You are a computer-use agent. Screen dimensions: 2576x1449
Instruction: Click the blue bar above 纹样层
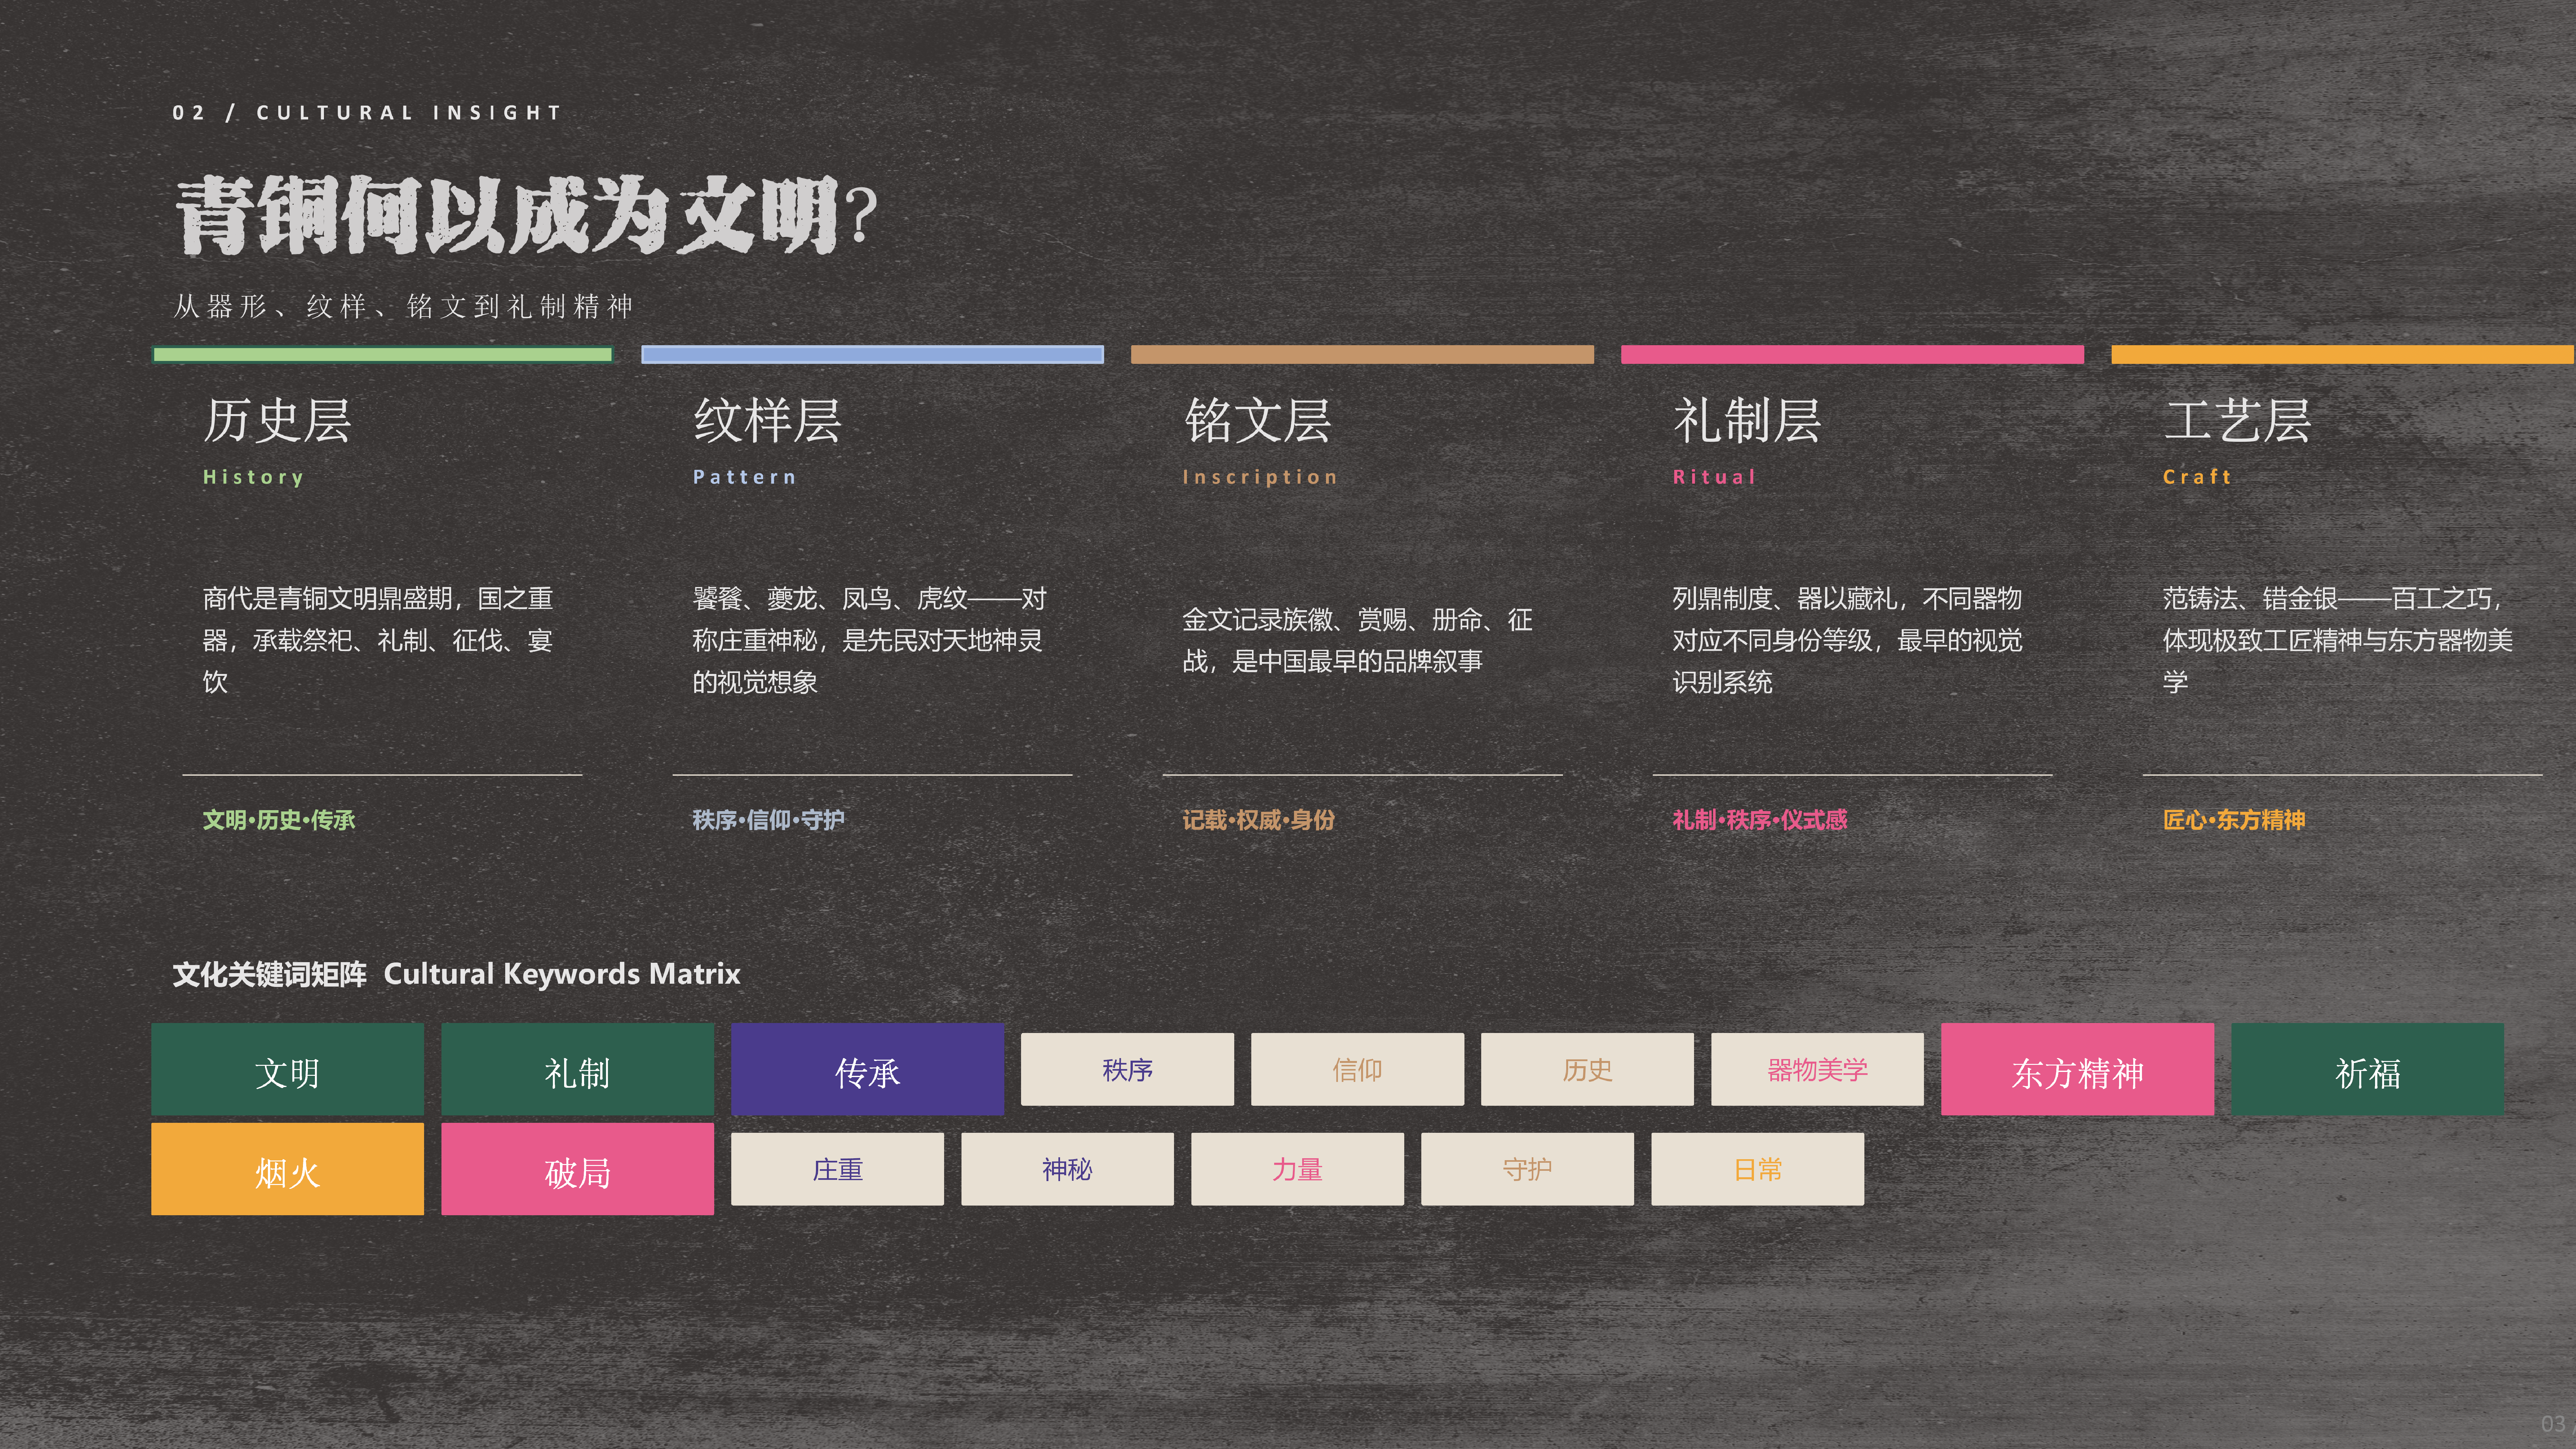click(x=872, y=354)
